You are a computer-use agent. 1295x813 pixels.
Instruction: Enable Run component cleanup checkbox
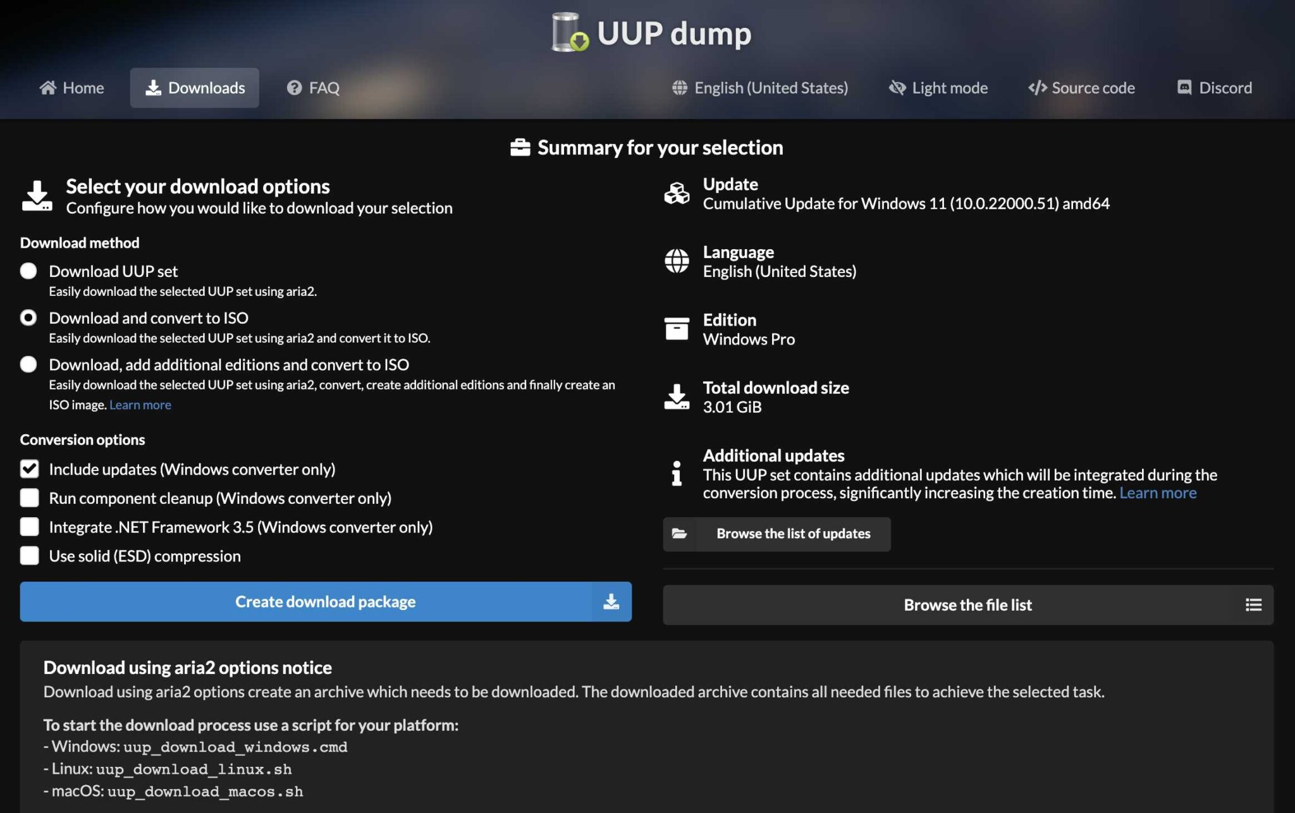pos(29,498)
